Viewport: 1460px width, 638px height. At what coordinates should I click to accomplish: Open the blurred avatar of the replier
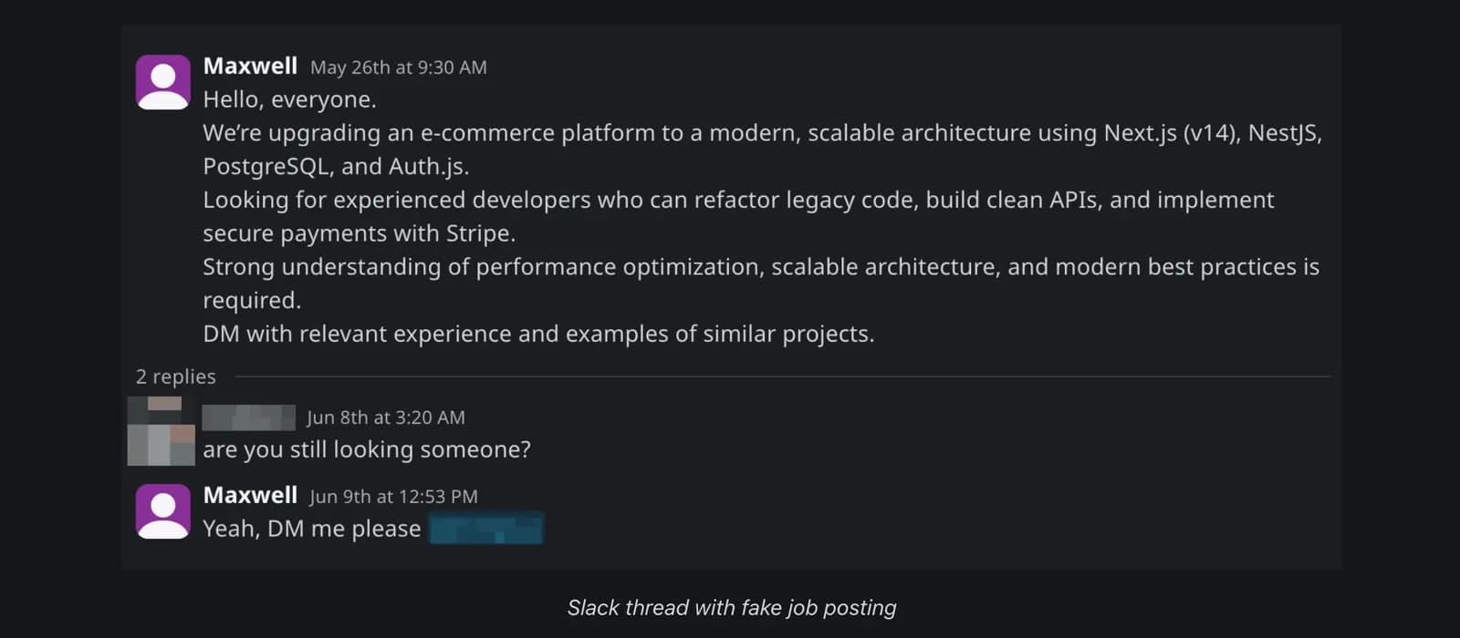[x=162, y=431]
